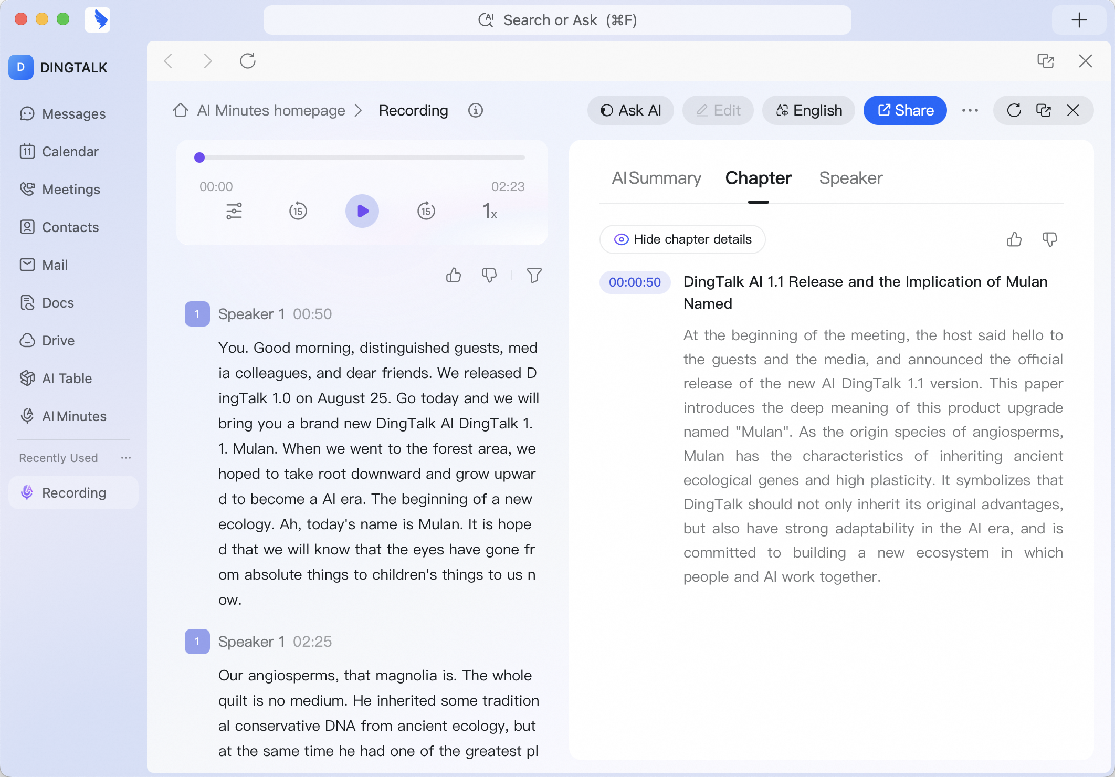The image size is (1115, 777).
Task: Open the audio settings sliders icon
Action: (234, 211)
